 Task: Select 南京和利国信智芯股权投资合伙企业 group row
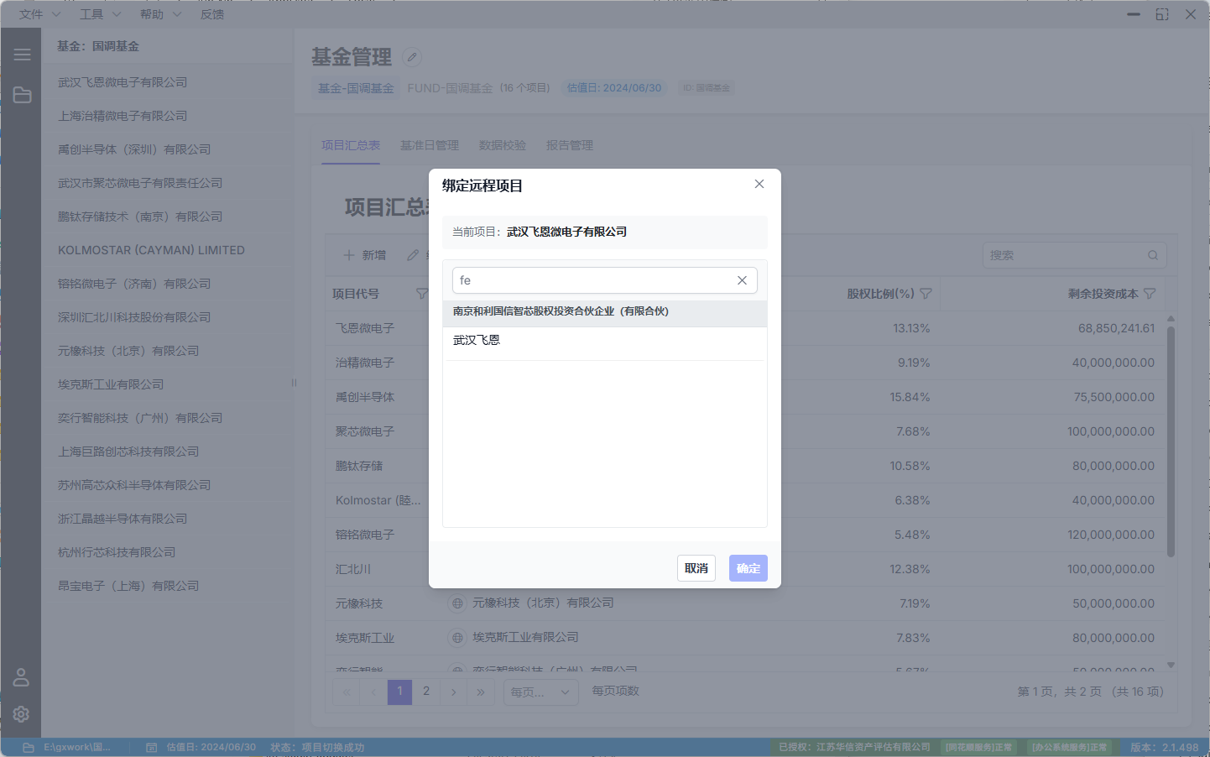pos(604,311)
